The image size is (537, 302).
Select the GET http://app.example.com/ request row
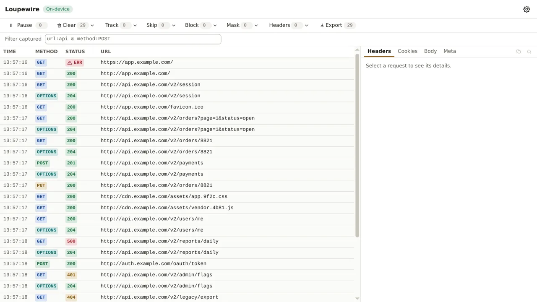coord(177,74)
